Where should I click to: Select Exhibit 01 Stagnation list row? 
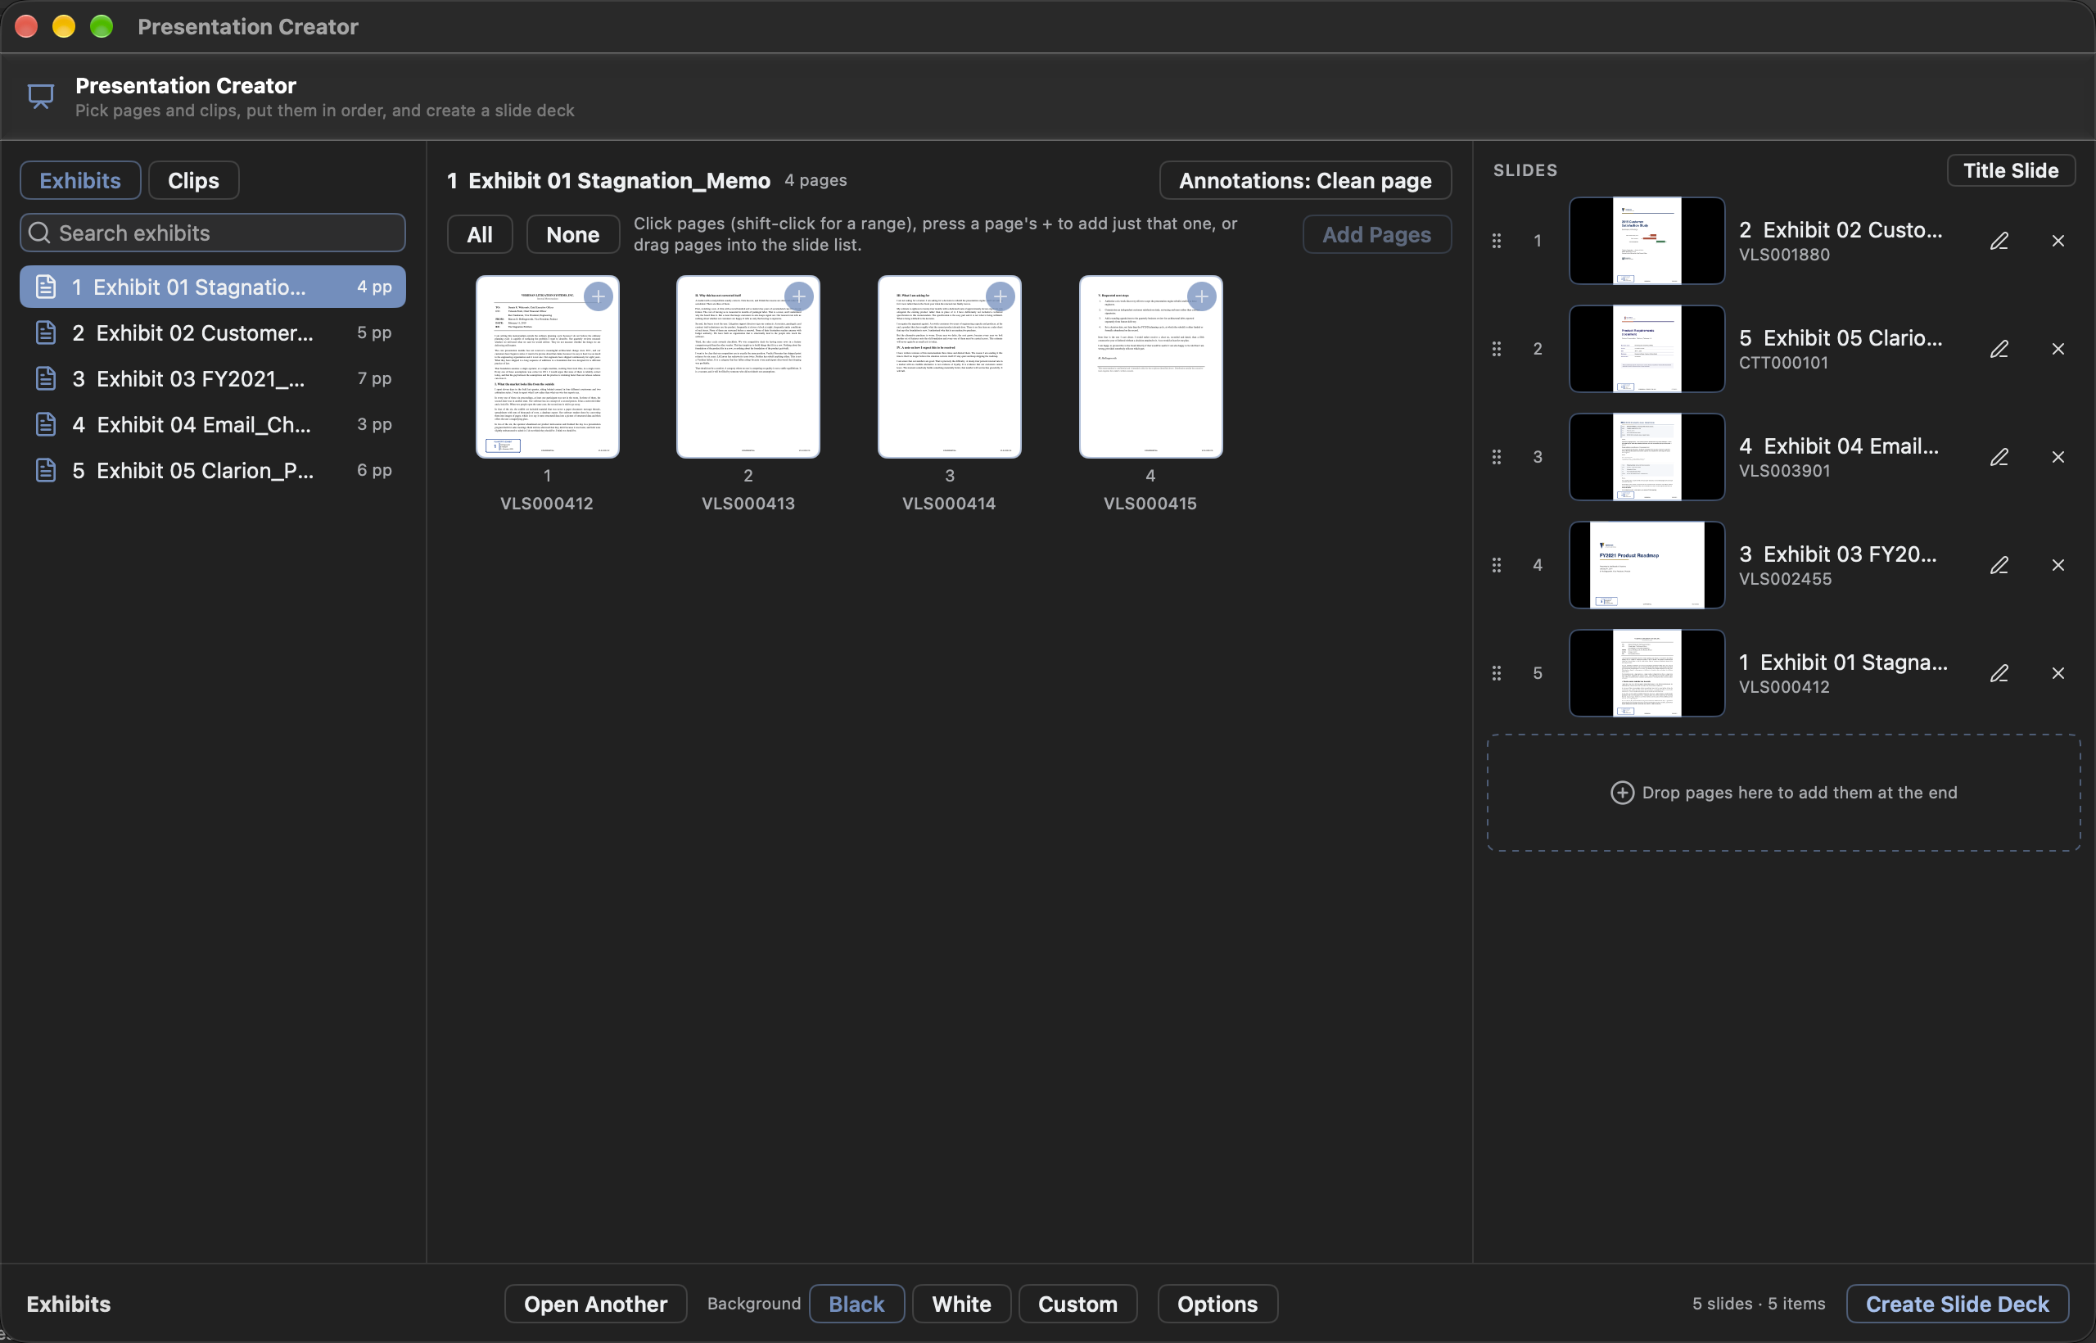[213, 287]
